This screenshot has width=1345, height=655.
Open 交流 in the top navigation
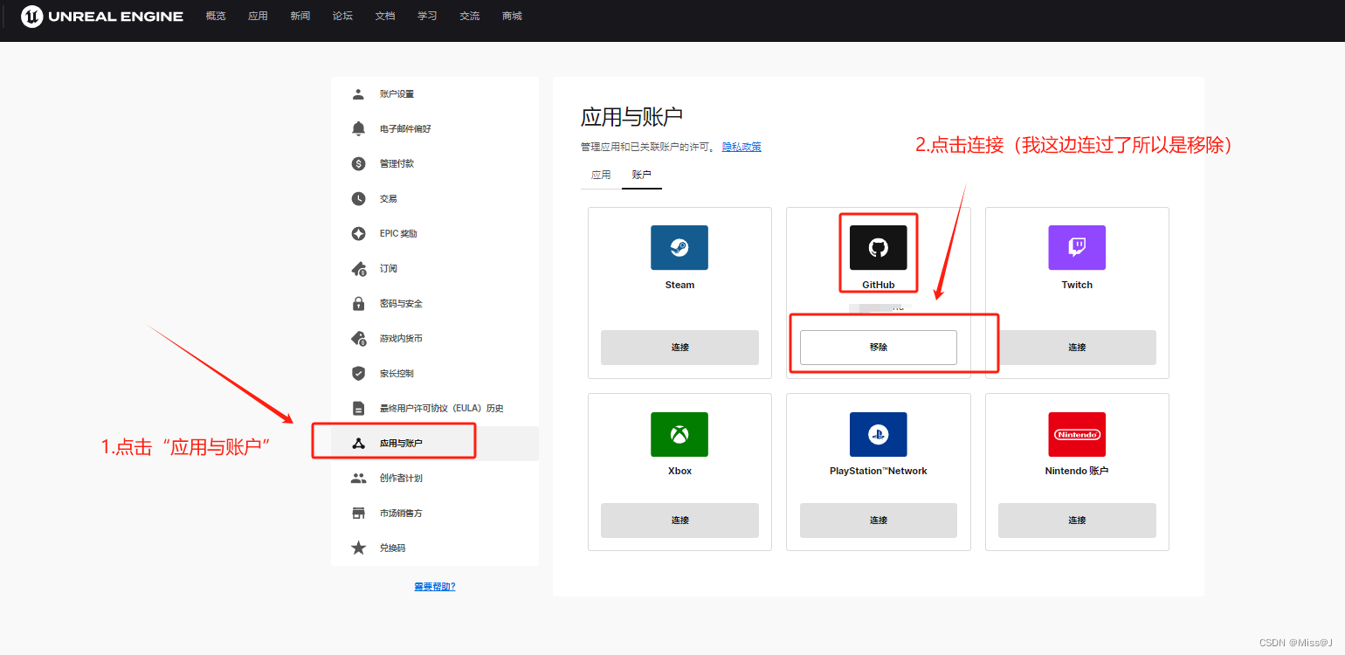pos(470,16)
